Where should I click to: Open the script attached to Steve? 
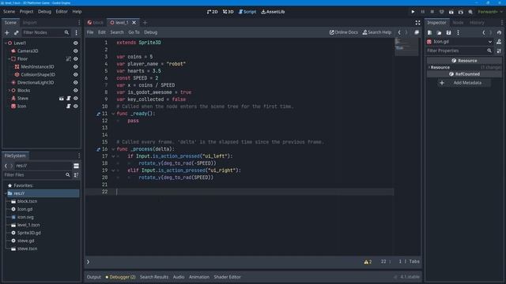pyautogui.click(x=69, y=98)
